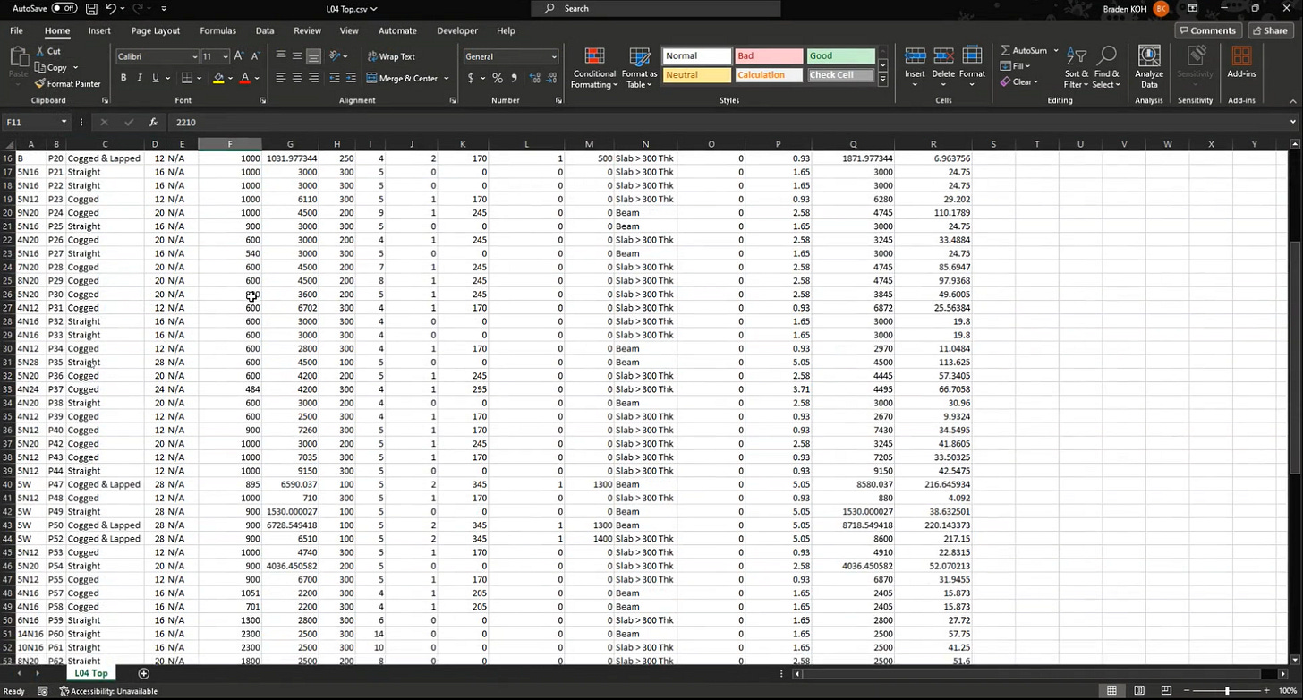Apply the red Font Color

tap(244, 79)
